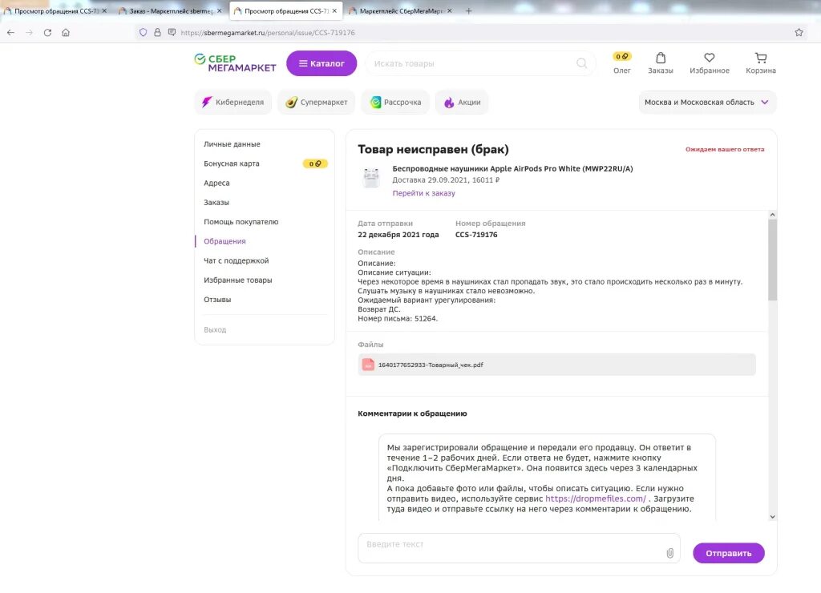
Task: Click the СберМегаМаркет logo
Action: coord(235,63)
